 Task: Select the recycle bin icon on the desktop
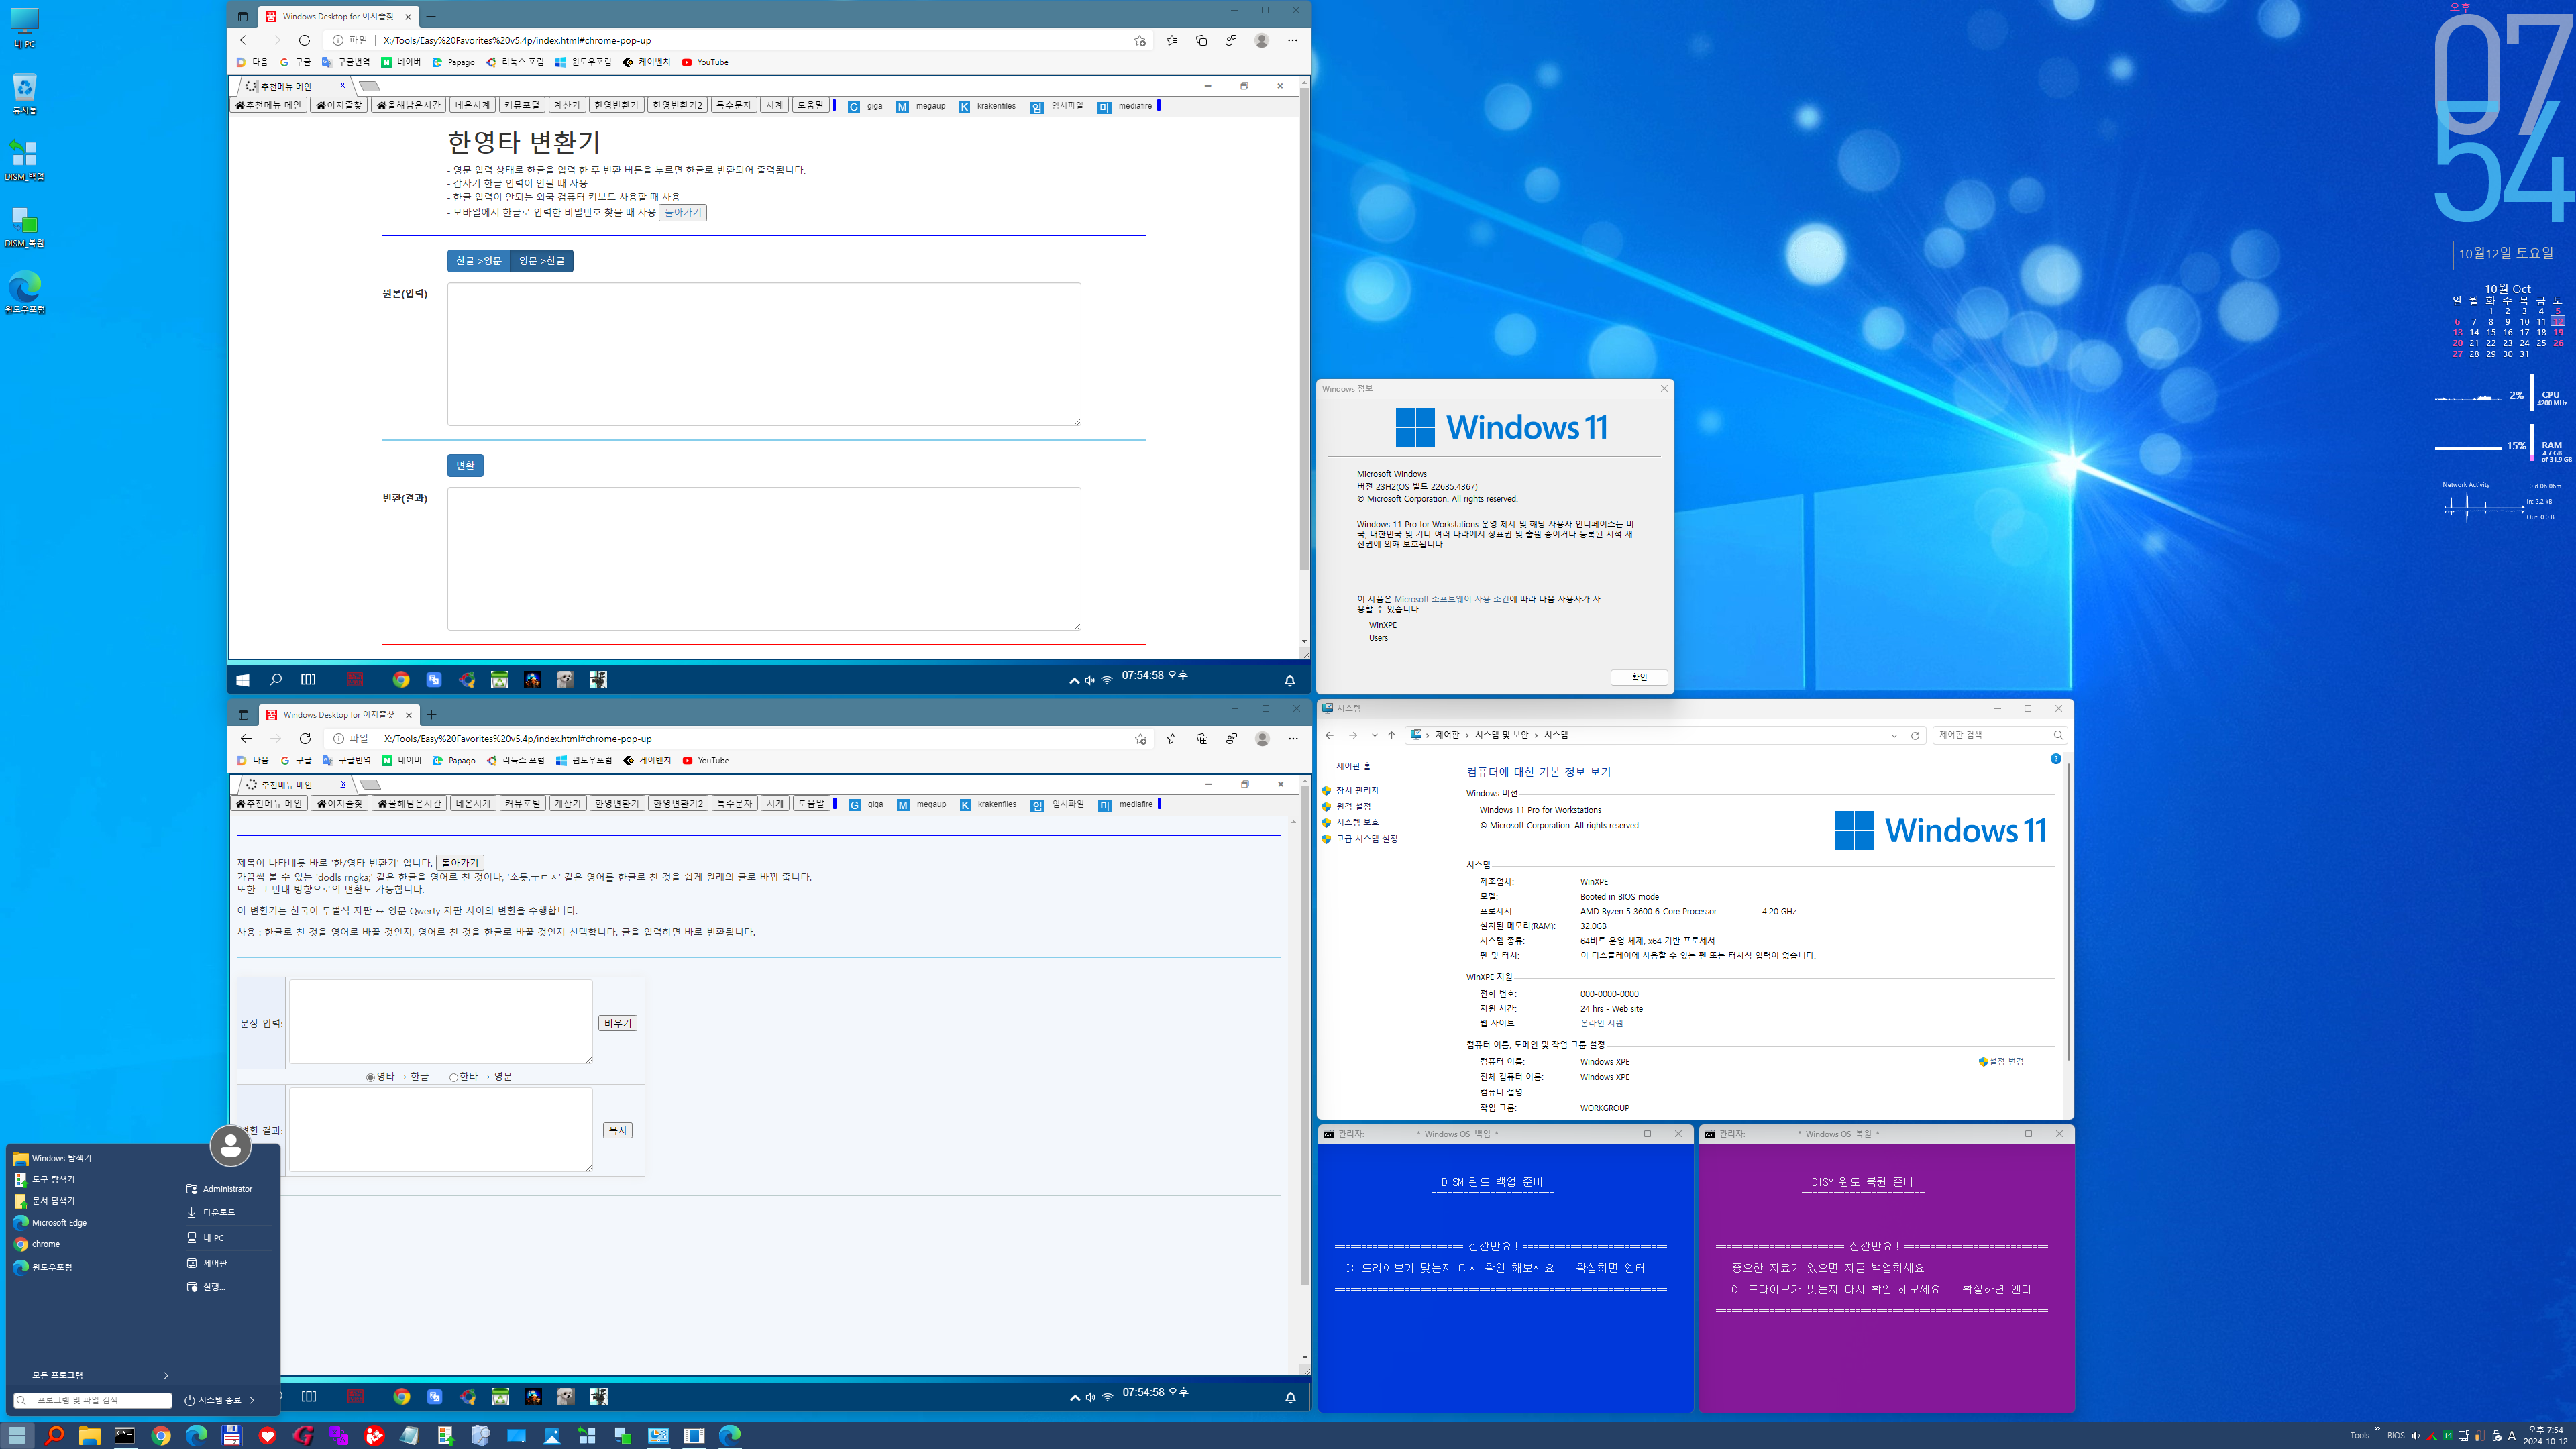pos(24,94)
